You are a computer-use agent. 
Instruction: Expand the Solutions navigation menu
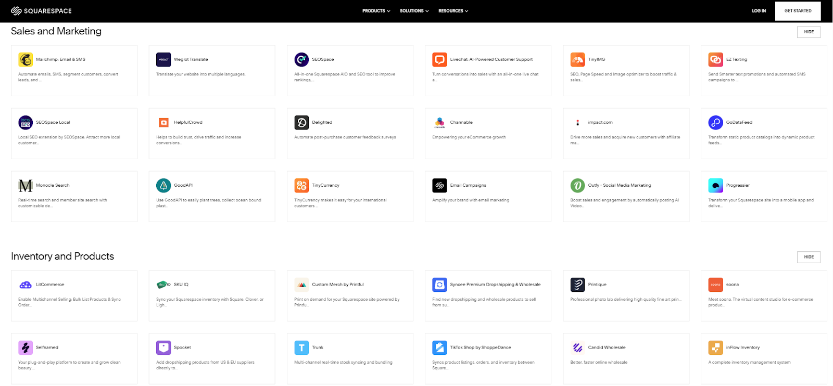[414, 11]
